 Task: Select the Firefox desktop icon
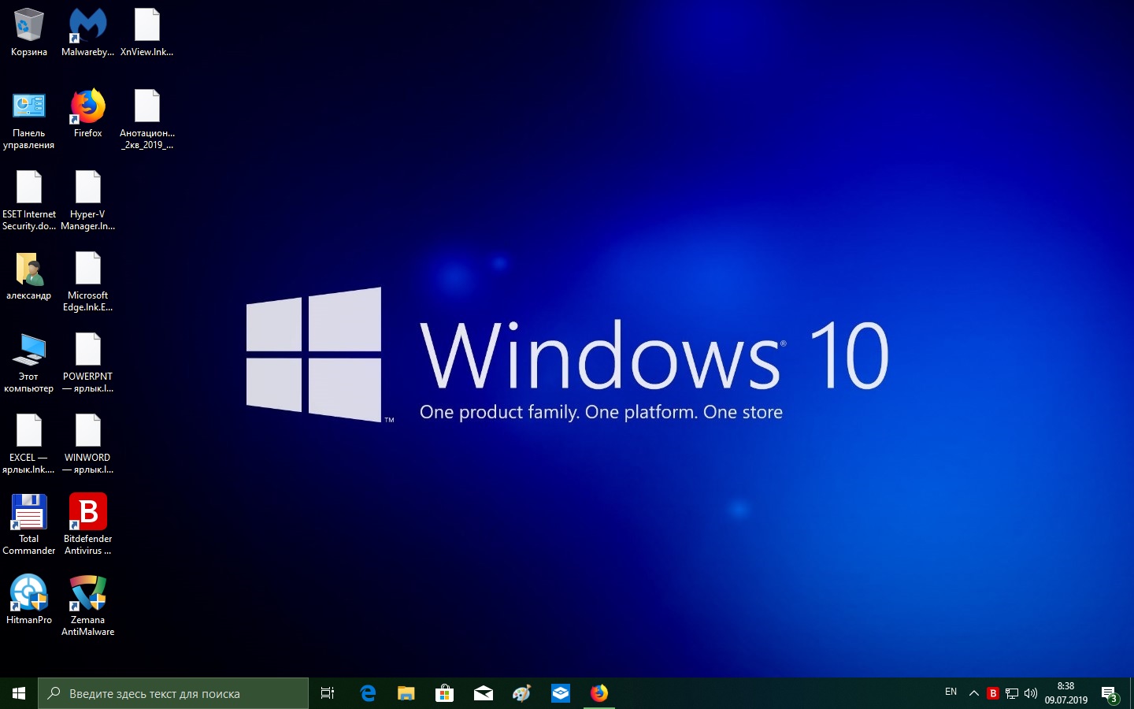(87, 107)
